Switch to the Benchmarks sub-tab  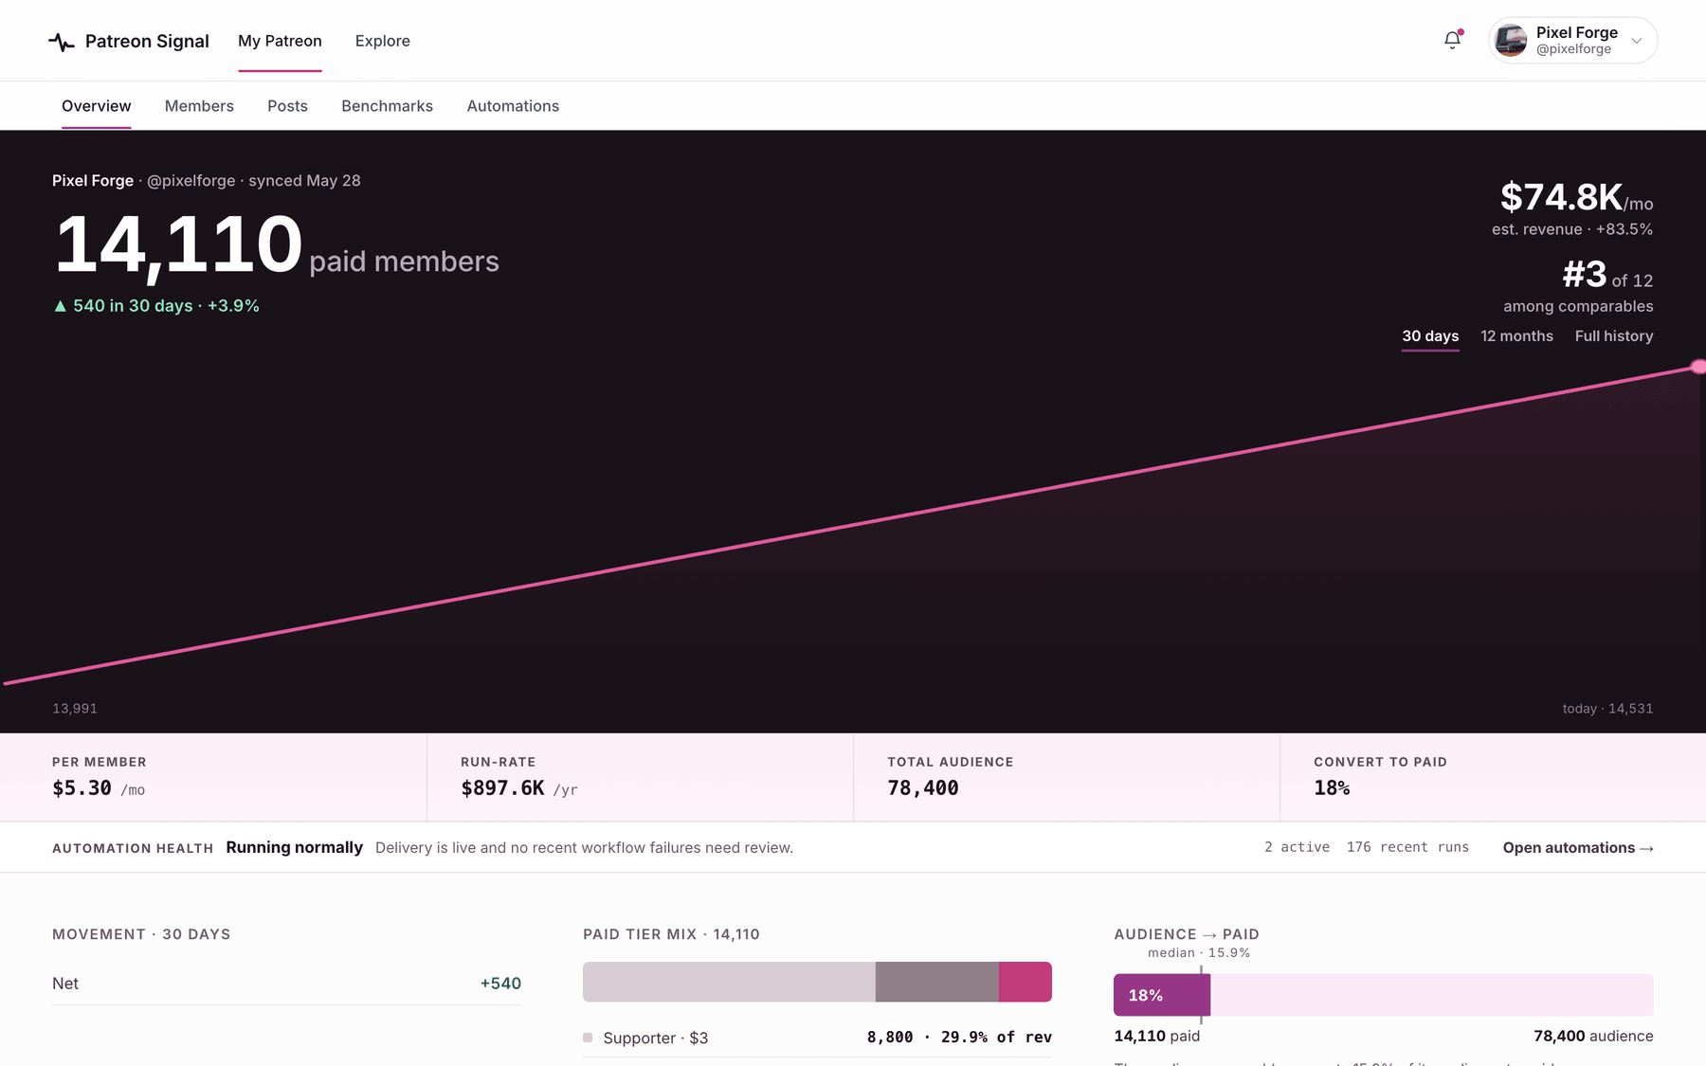click(x=387, y=106)
